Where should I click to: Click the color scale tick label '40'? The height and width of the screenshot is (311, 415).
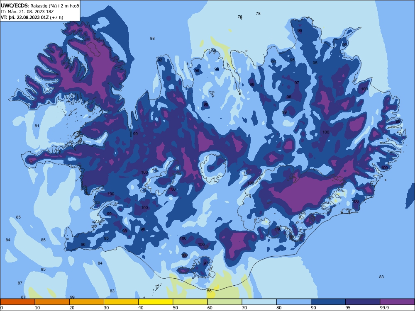[141, 308]
